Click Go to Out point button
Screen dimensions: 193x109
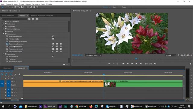click(x=141, y=64)
